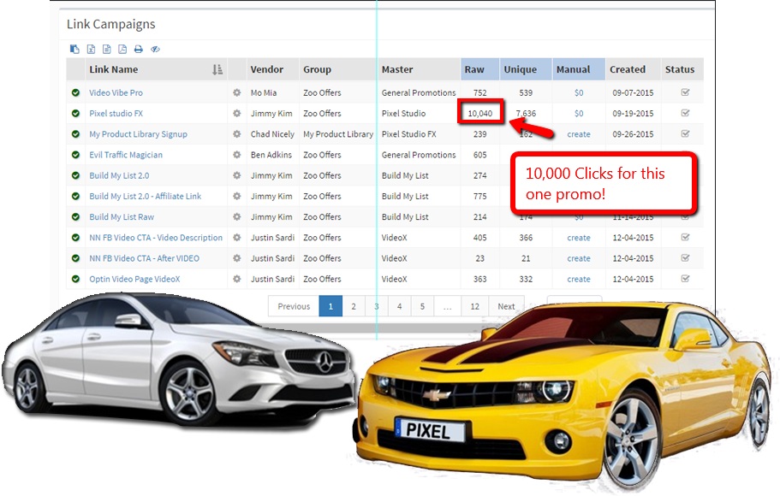This screenshot has height=496, width=780.
Task: Click green check beside NN FB Video CTA - After VIDEO
Action: tap(75, 258)
